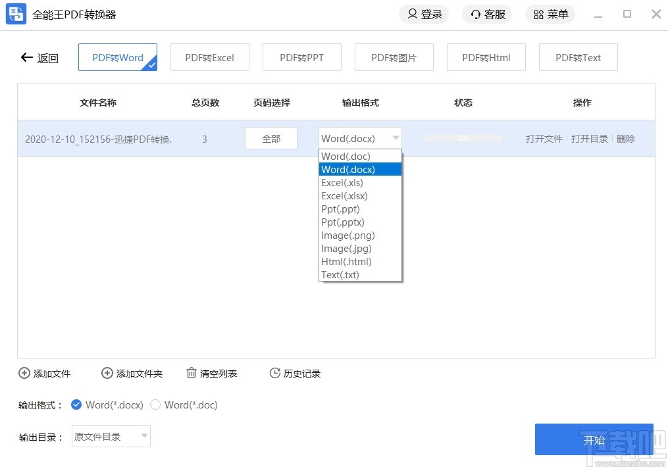
Task: Open 历史记录 via the clock icon
Action: (x=274, y=373)
